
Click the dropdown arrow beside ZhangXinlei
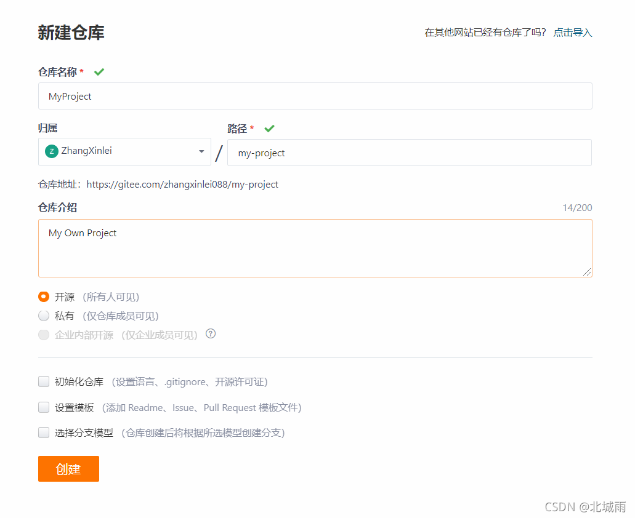[x=201, y=151]
